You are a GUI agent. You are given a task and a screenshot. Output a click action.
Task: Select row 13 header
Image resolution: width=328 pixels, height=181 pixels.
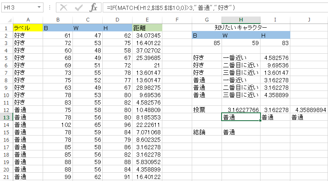point(6,117)
